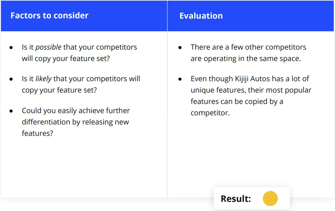
Task: Click 'will copy your feature set?' line
Action: [66, 58]
